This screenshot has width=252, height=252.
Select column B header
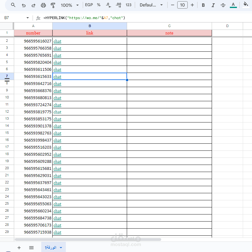coord(90,26)
